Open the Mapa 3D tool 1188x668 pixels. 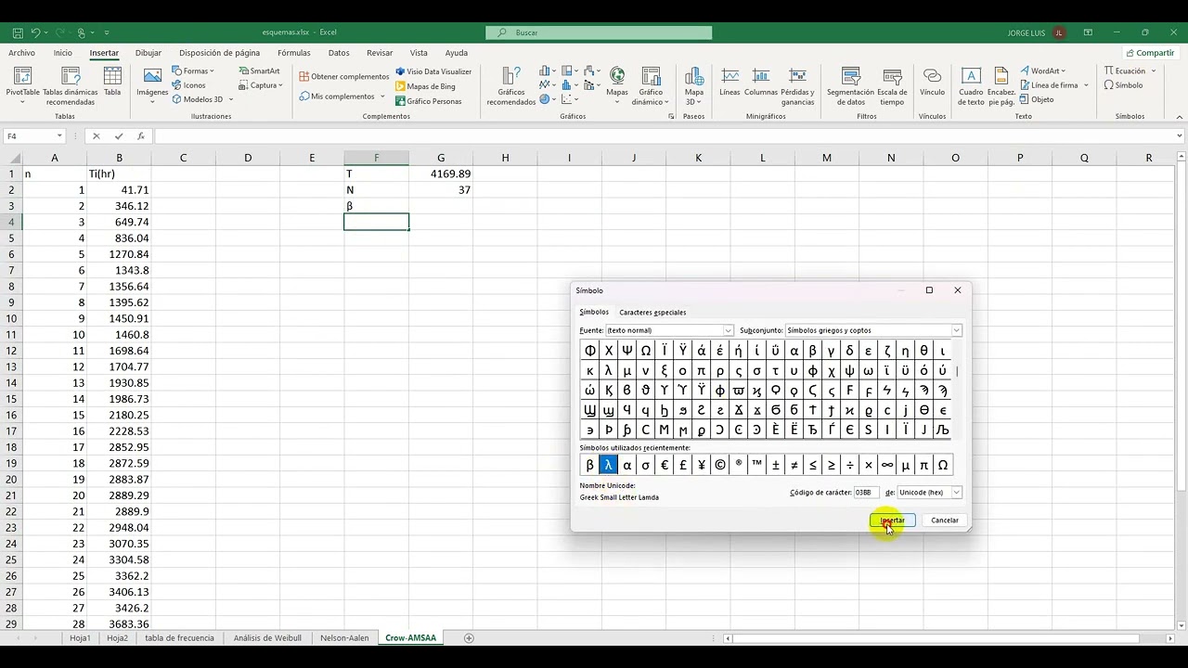click(694, 85)
